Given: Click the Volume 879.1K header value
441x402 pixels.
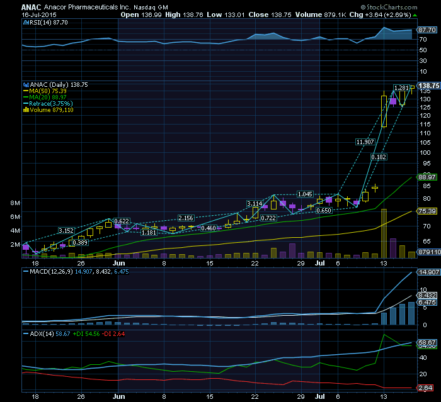Looking at the screenshot, I should click(x=321, y=14).
